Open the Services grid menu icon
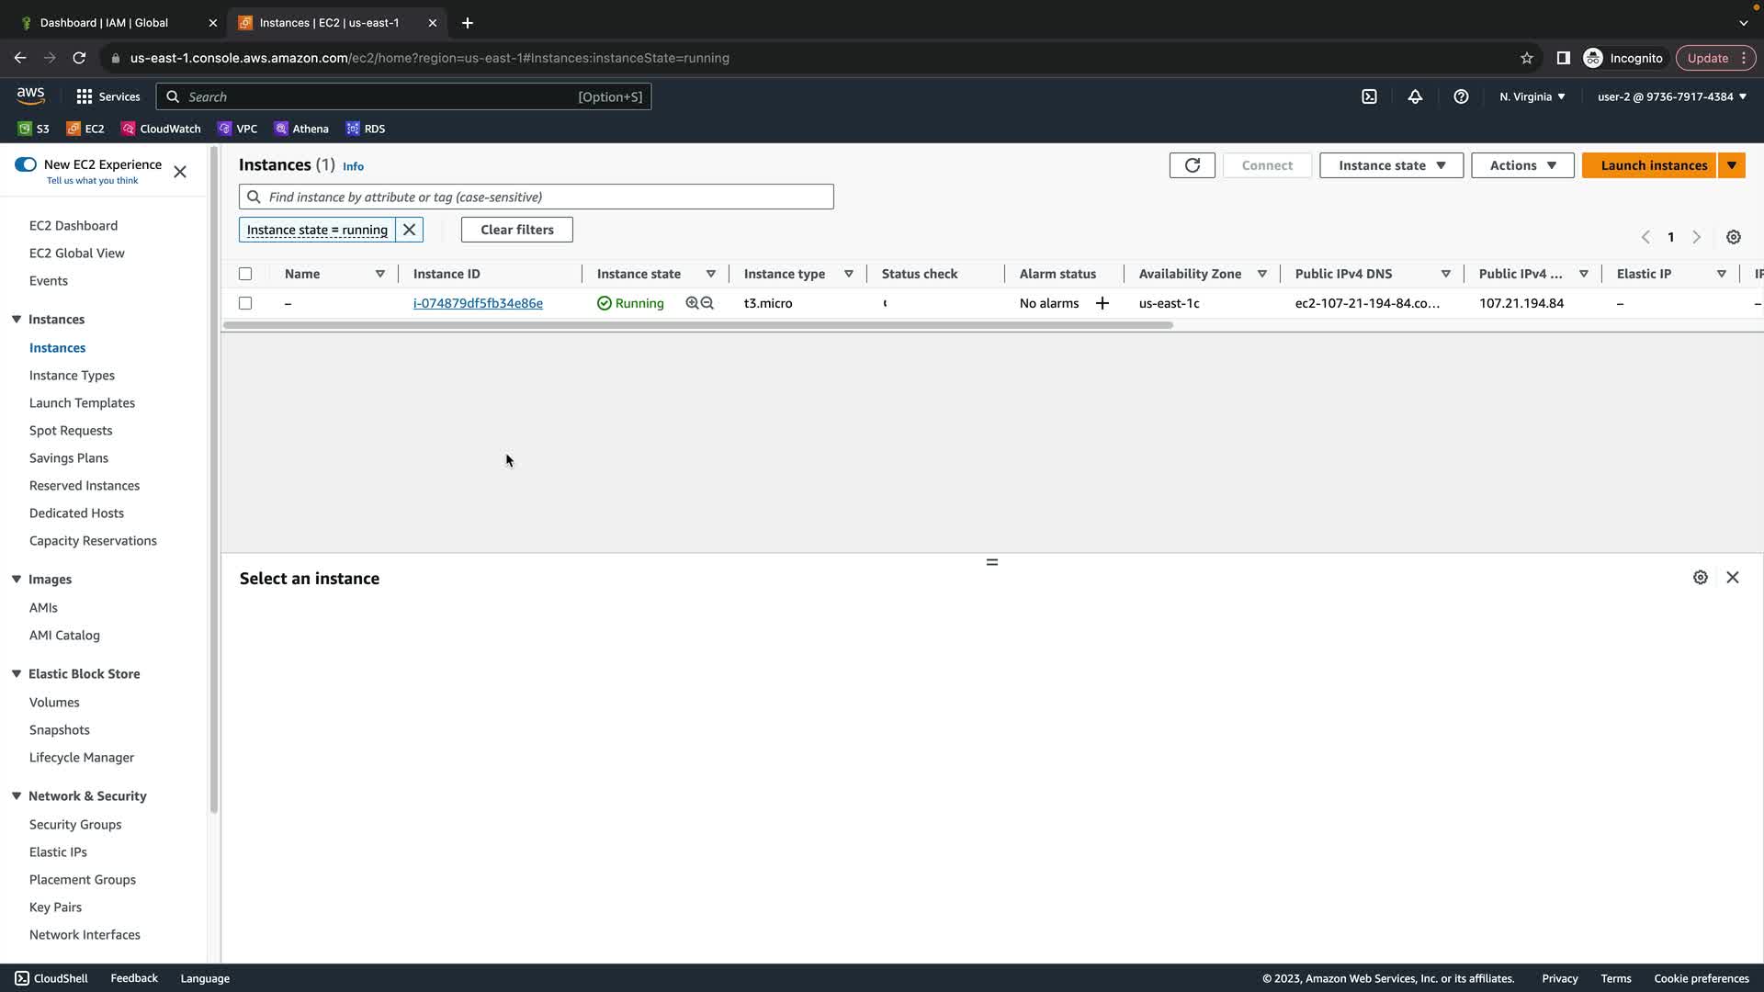 point(85,96)
